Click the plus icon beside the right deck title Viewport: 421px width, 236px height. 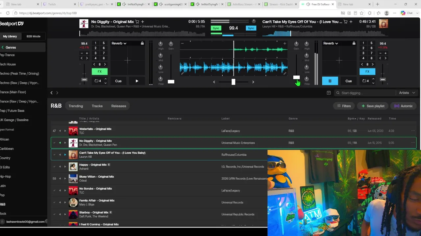[x=351, y=22]
